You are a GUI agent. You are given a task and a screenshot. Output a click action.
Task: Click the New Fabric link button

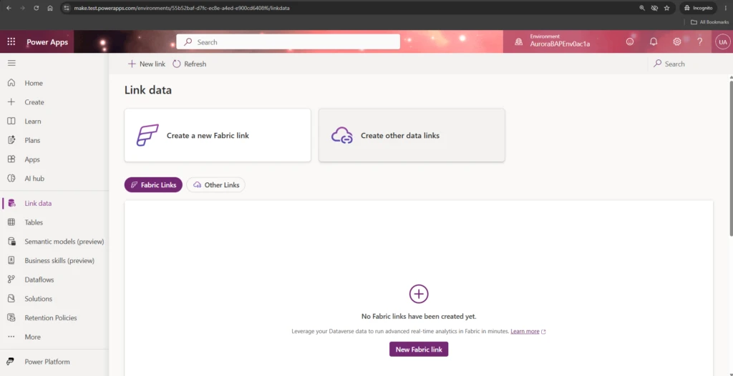418,349
